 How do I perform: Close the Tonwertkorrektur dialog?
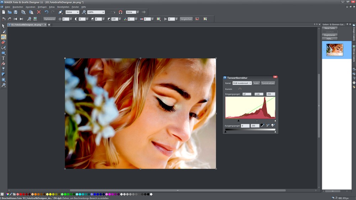[275, 77]
